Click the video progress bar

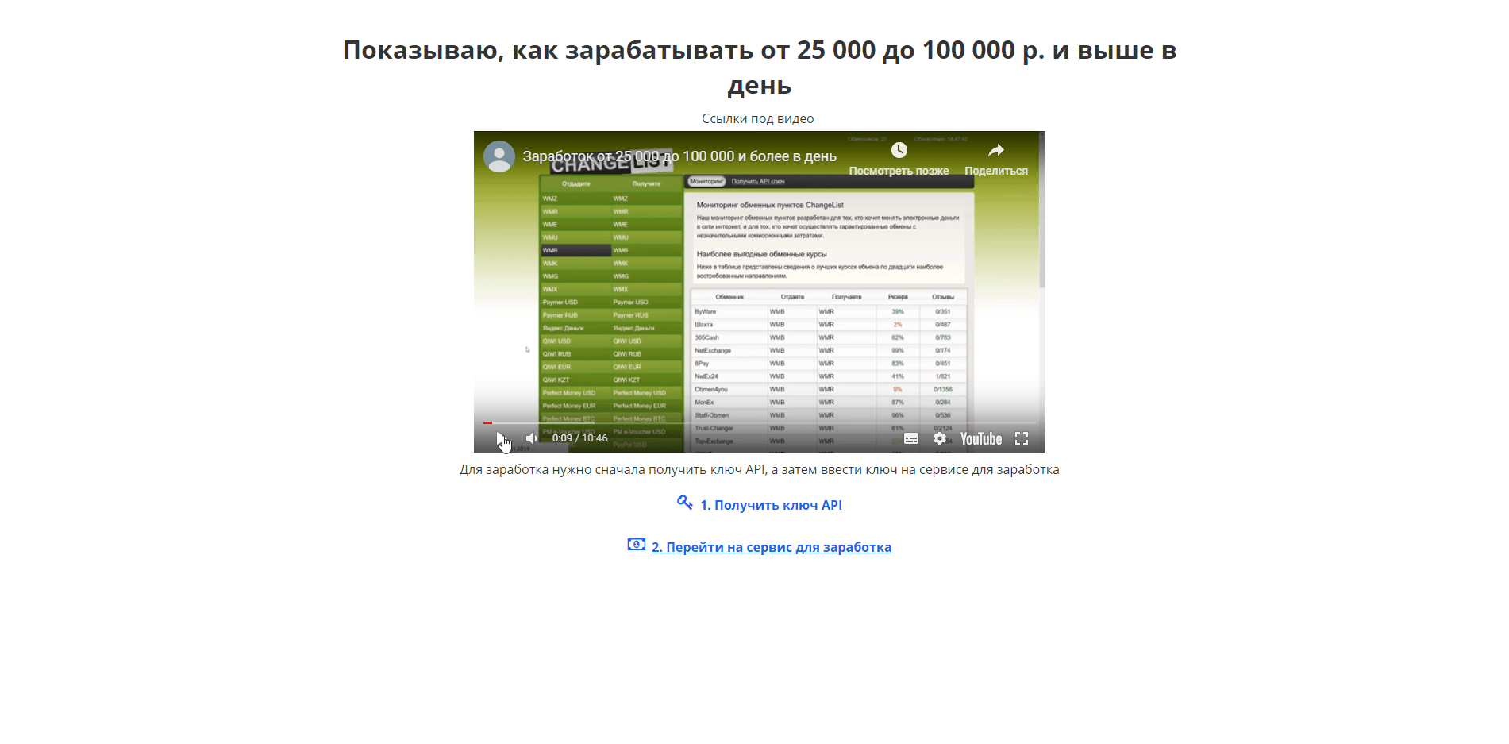(759, 422)
